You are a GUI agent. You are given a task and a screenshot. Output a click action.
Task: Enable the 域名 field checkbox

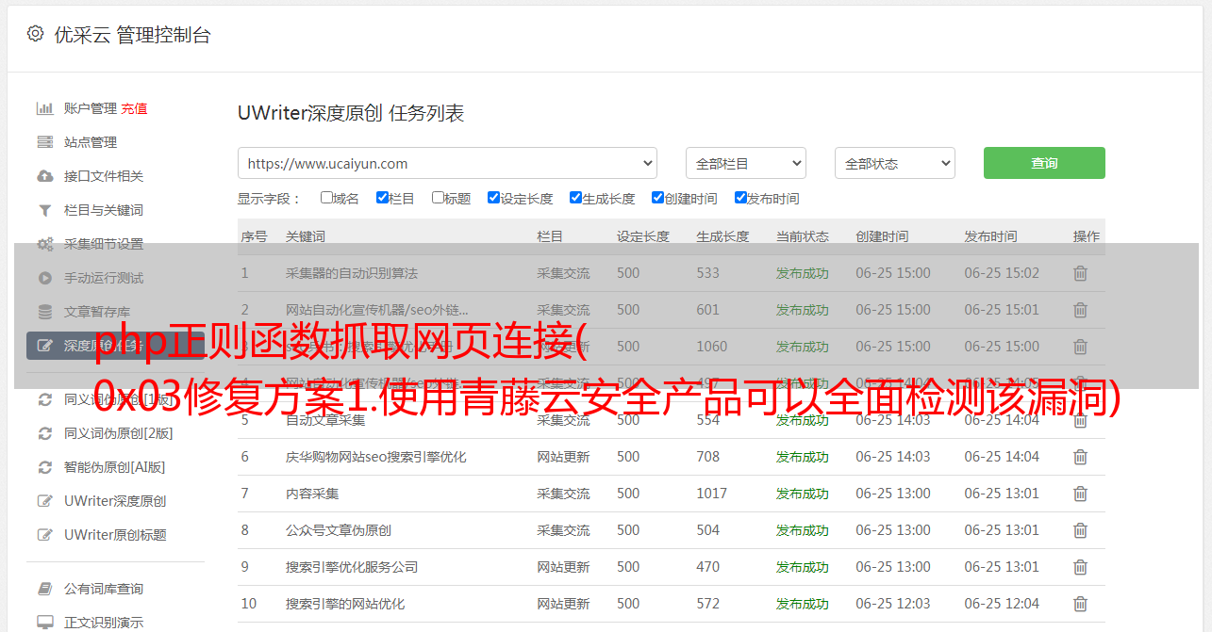(x=326, y=198)
